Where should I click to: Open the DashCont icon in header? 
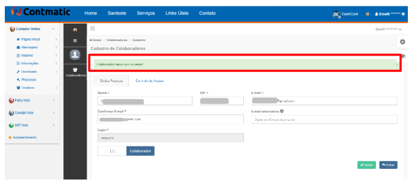336,14
